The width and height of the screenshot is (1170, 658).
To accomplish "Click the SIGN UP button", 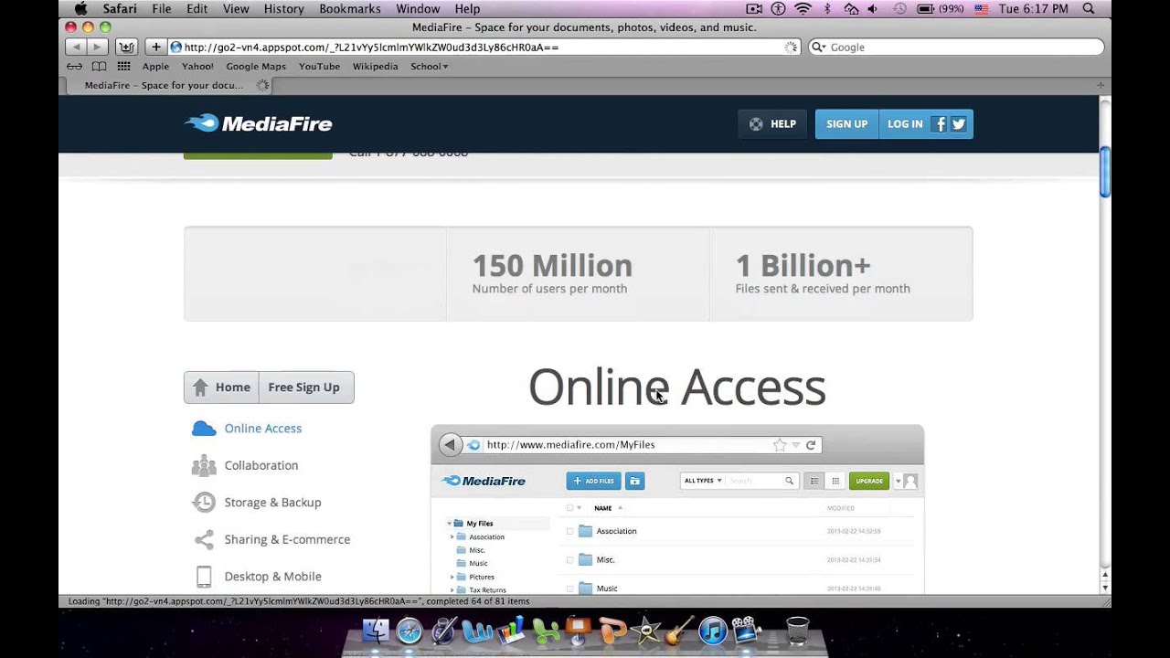I will 846,124.
